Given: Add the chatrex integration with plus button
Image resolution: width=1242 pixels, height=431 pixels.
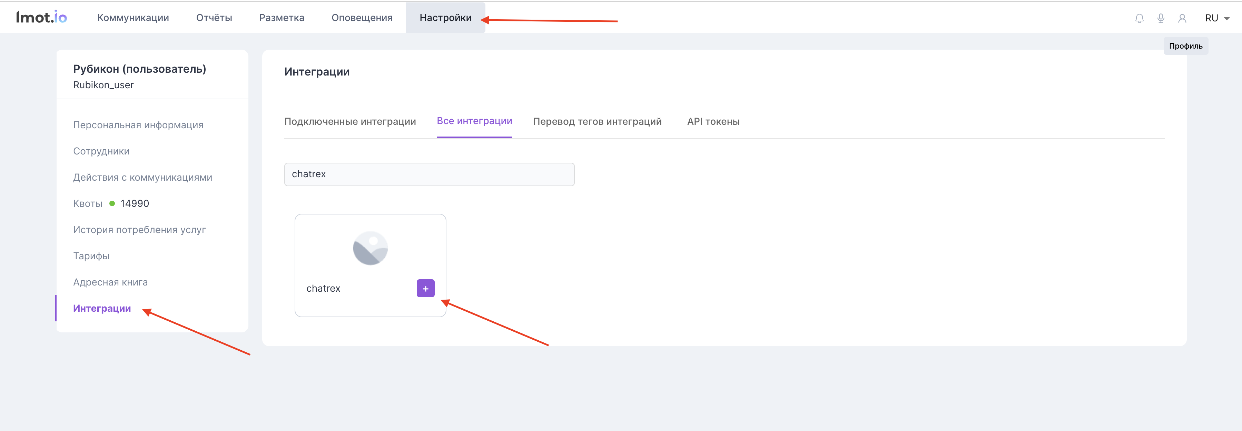Looking at the screenshot, I should pos(425,288).
